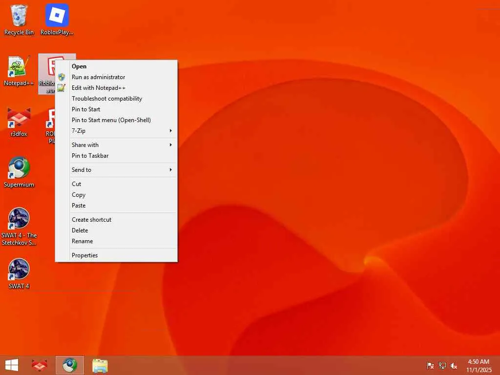Screen dimensions: 500x375
Task: Open r3dfox from the taskbar
Action: click(x=40, y=365)
